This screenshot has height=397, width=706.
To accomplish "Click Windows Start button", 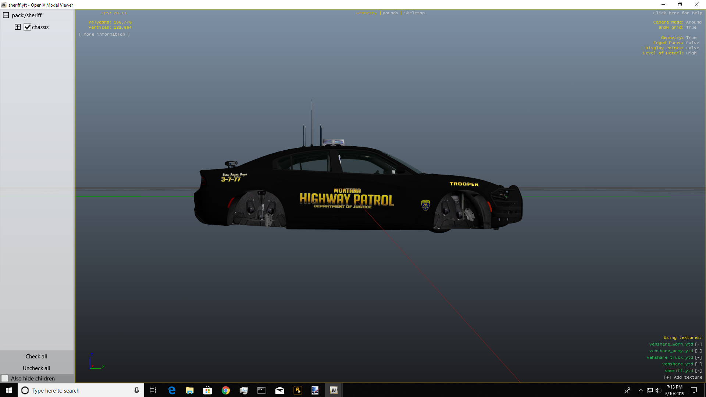I will (x=9, y=390).
